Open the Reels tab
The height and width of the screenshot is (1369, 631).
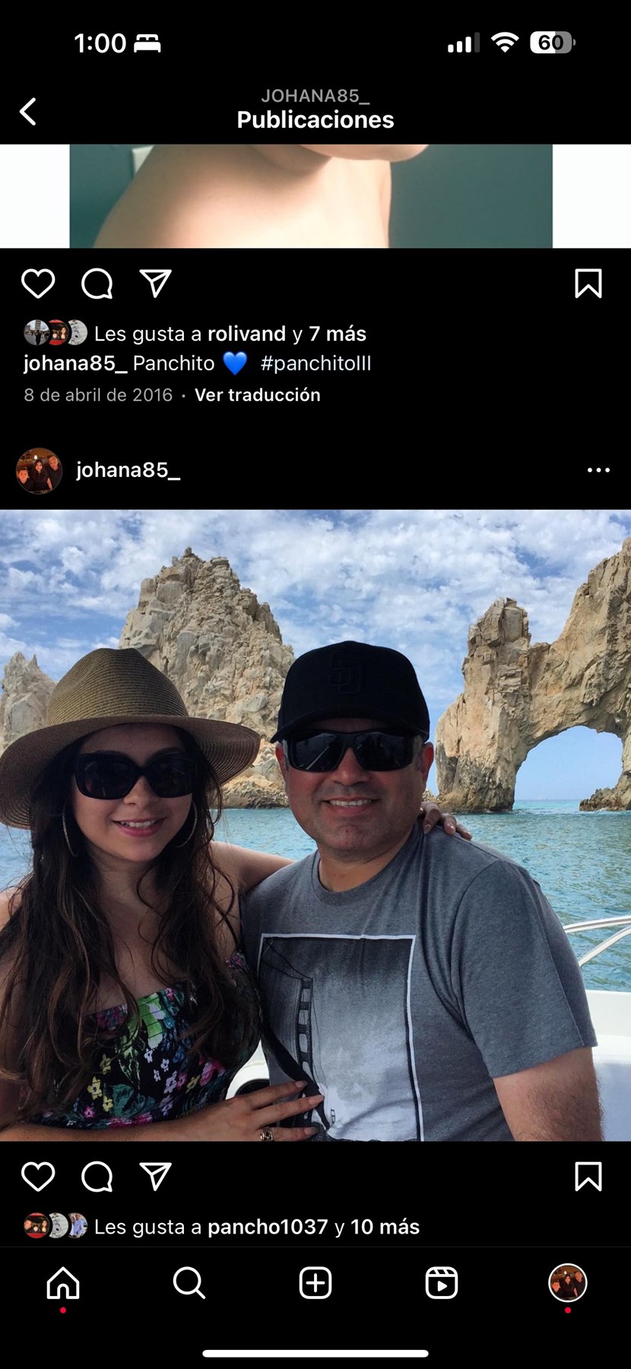[x=442, y=1283]
